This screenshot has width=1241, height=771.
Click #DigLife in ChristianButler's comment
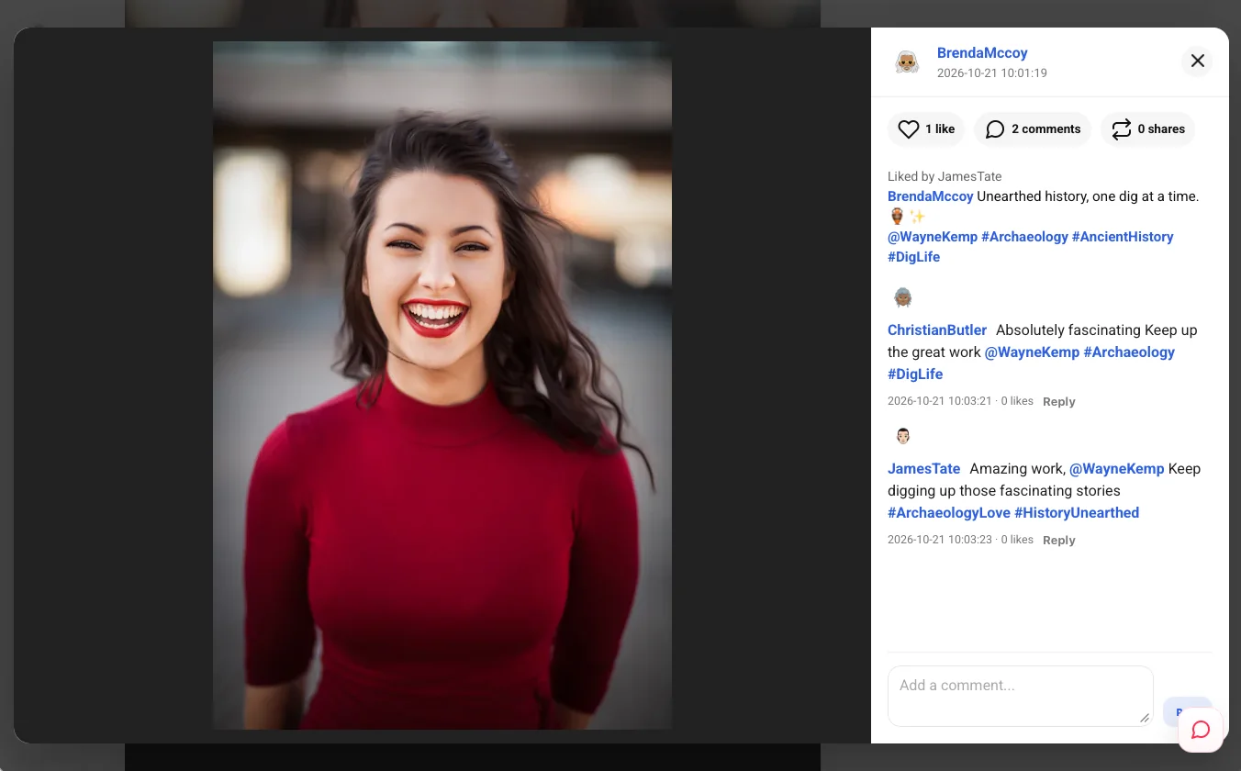pyautogui.click(x=915, y=374)
